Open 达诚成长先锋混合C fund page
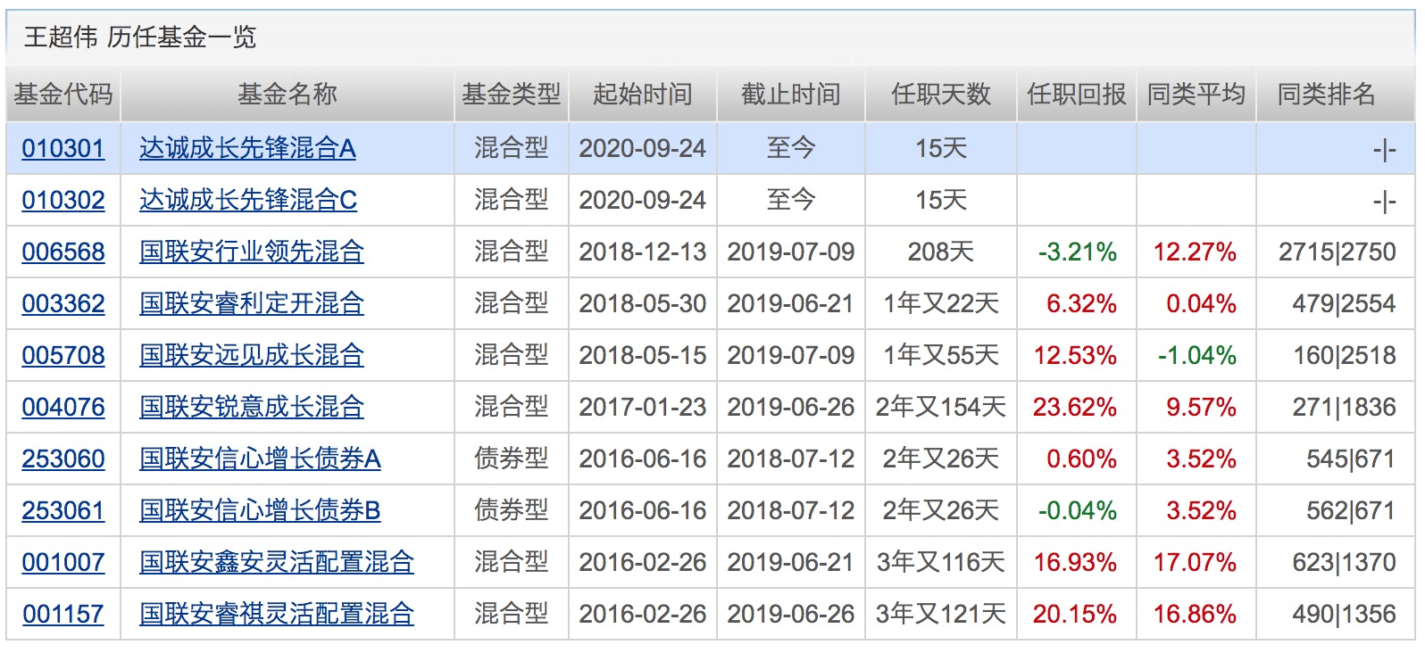The width and height of the screenshot is (1425, 653). click(x=248, y=200)
